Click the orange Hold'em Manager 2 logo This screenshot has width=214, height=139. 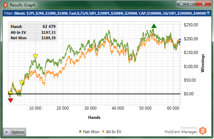coord(203,131)
